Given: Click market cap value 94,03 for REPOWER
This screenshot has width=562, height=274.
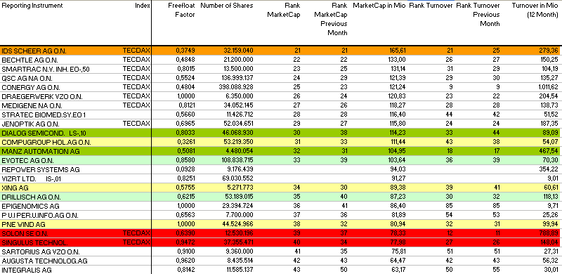Looking at the screenshot, I should pos(398,169).
